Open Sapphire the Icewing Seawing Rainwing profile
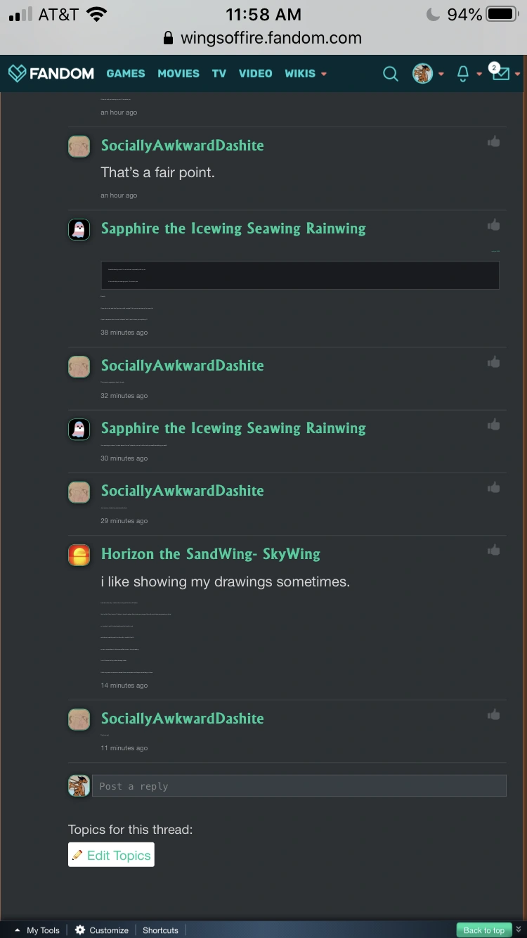527x938 pixels. 233,229
